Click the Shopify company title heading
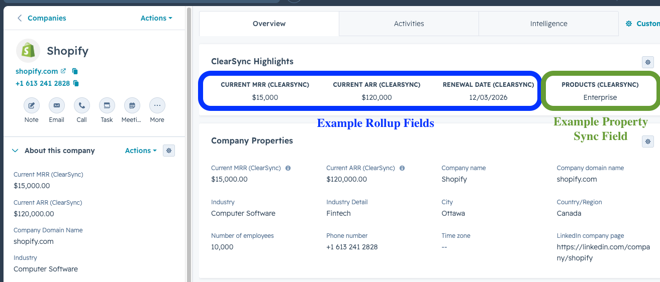The image size is (660, 282). click(x=67, y=51)
